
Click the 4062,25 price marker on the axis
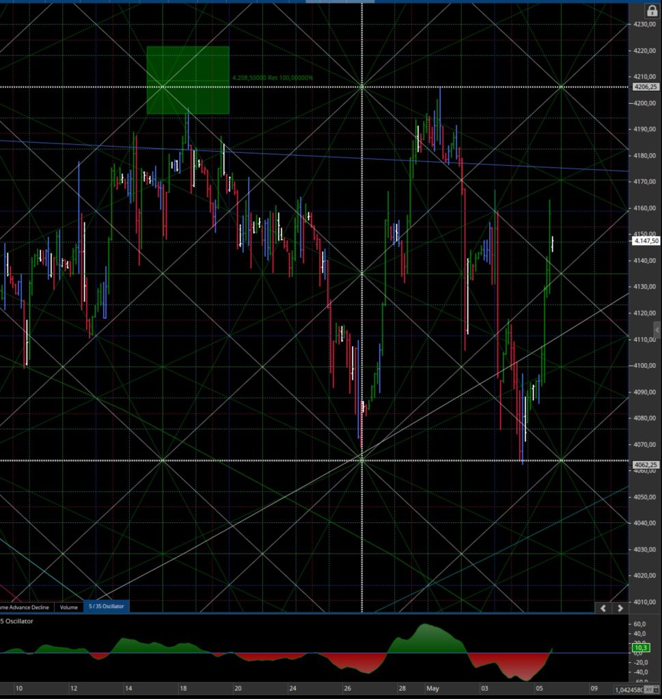pos(645,464)
